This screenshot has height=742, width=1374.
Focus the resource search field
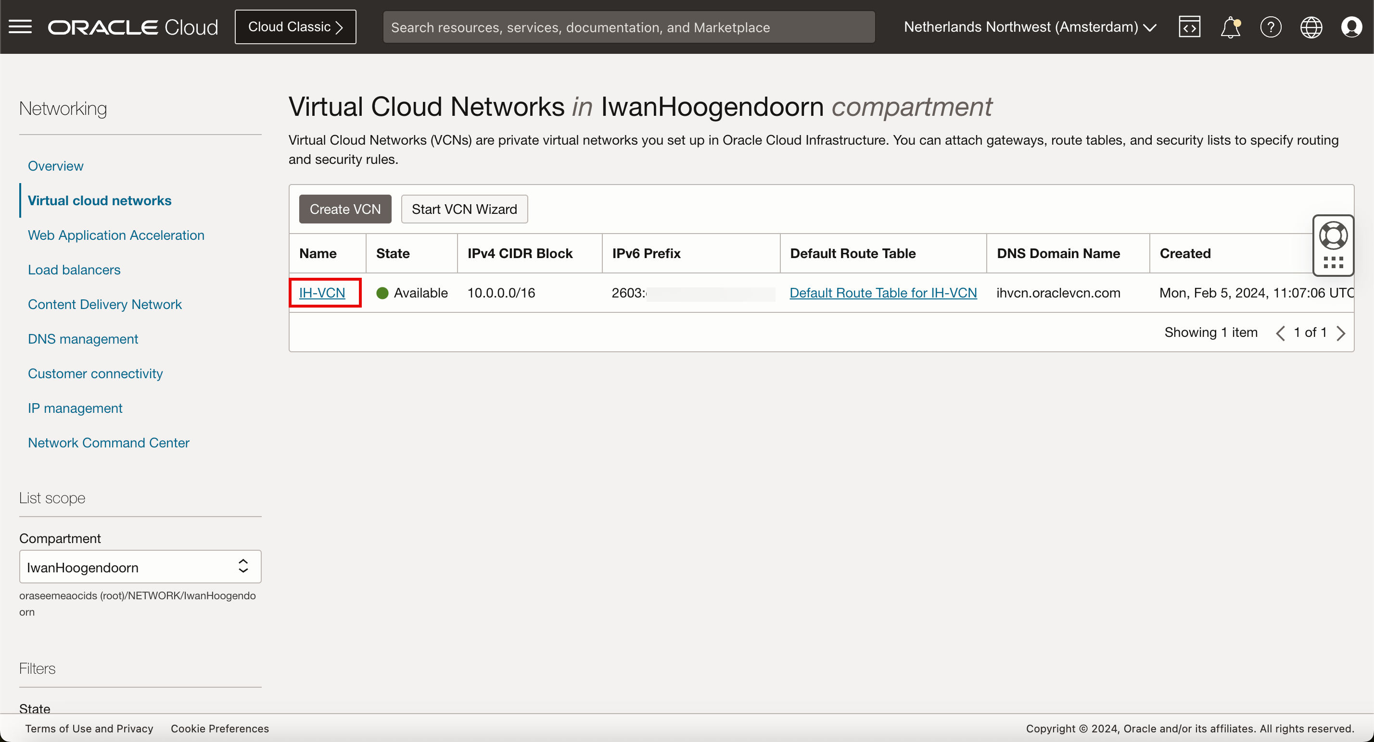point(628,26)
